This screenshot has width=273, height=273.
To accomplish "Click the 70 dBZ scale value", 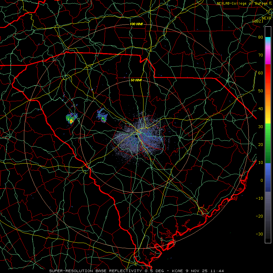I will 261,55.
